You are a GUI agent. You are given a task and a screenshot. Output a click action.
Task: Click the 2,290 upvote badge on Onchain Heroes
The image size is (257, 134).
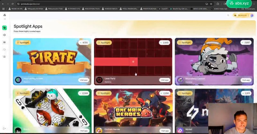tap(164, 93)
